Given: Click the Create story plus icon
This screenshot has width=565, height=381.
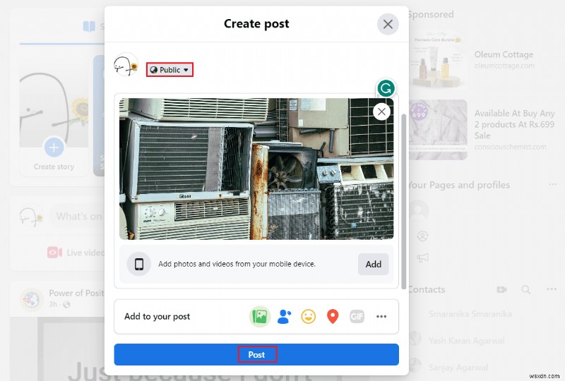Looking at the screenshot, I should click(54, 147).
